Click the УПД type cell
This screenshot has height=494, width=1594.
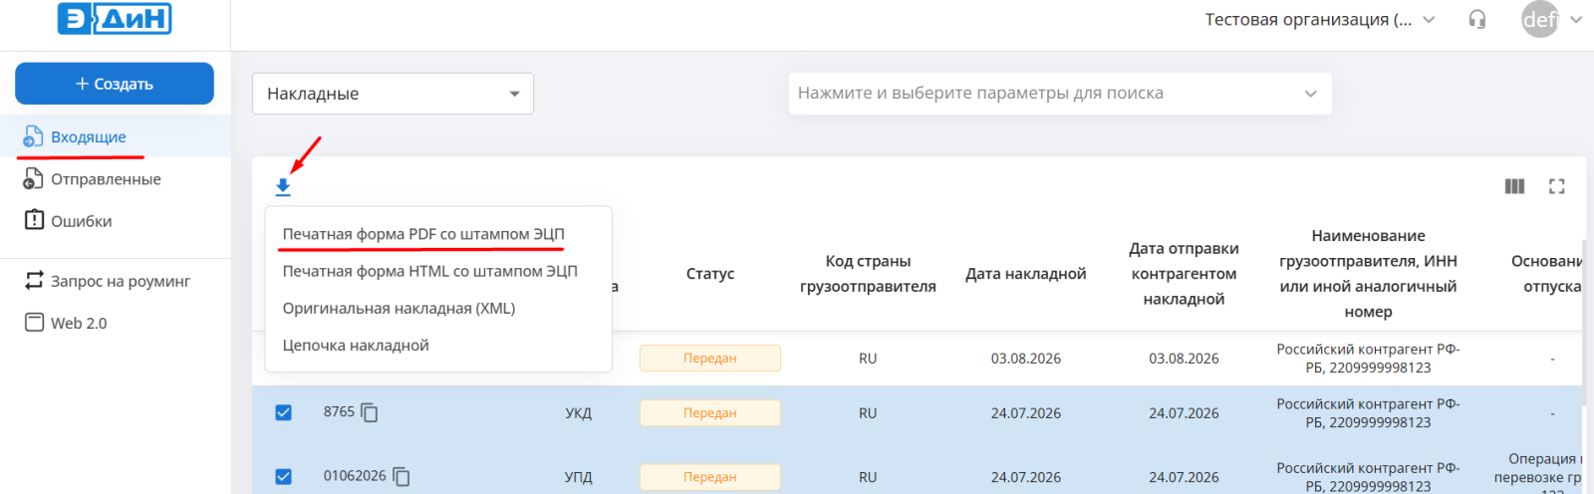pyautogui.click(x=578, y=477)
